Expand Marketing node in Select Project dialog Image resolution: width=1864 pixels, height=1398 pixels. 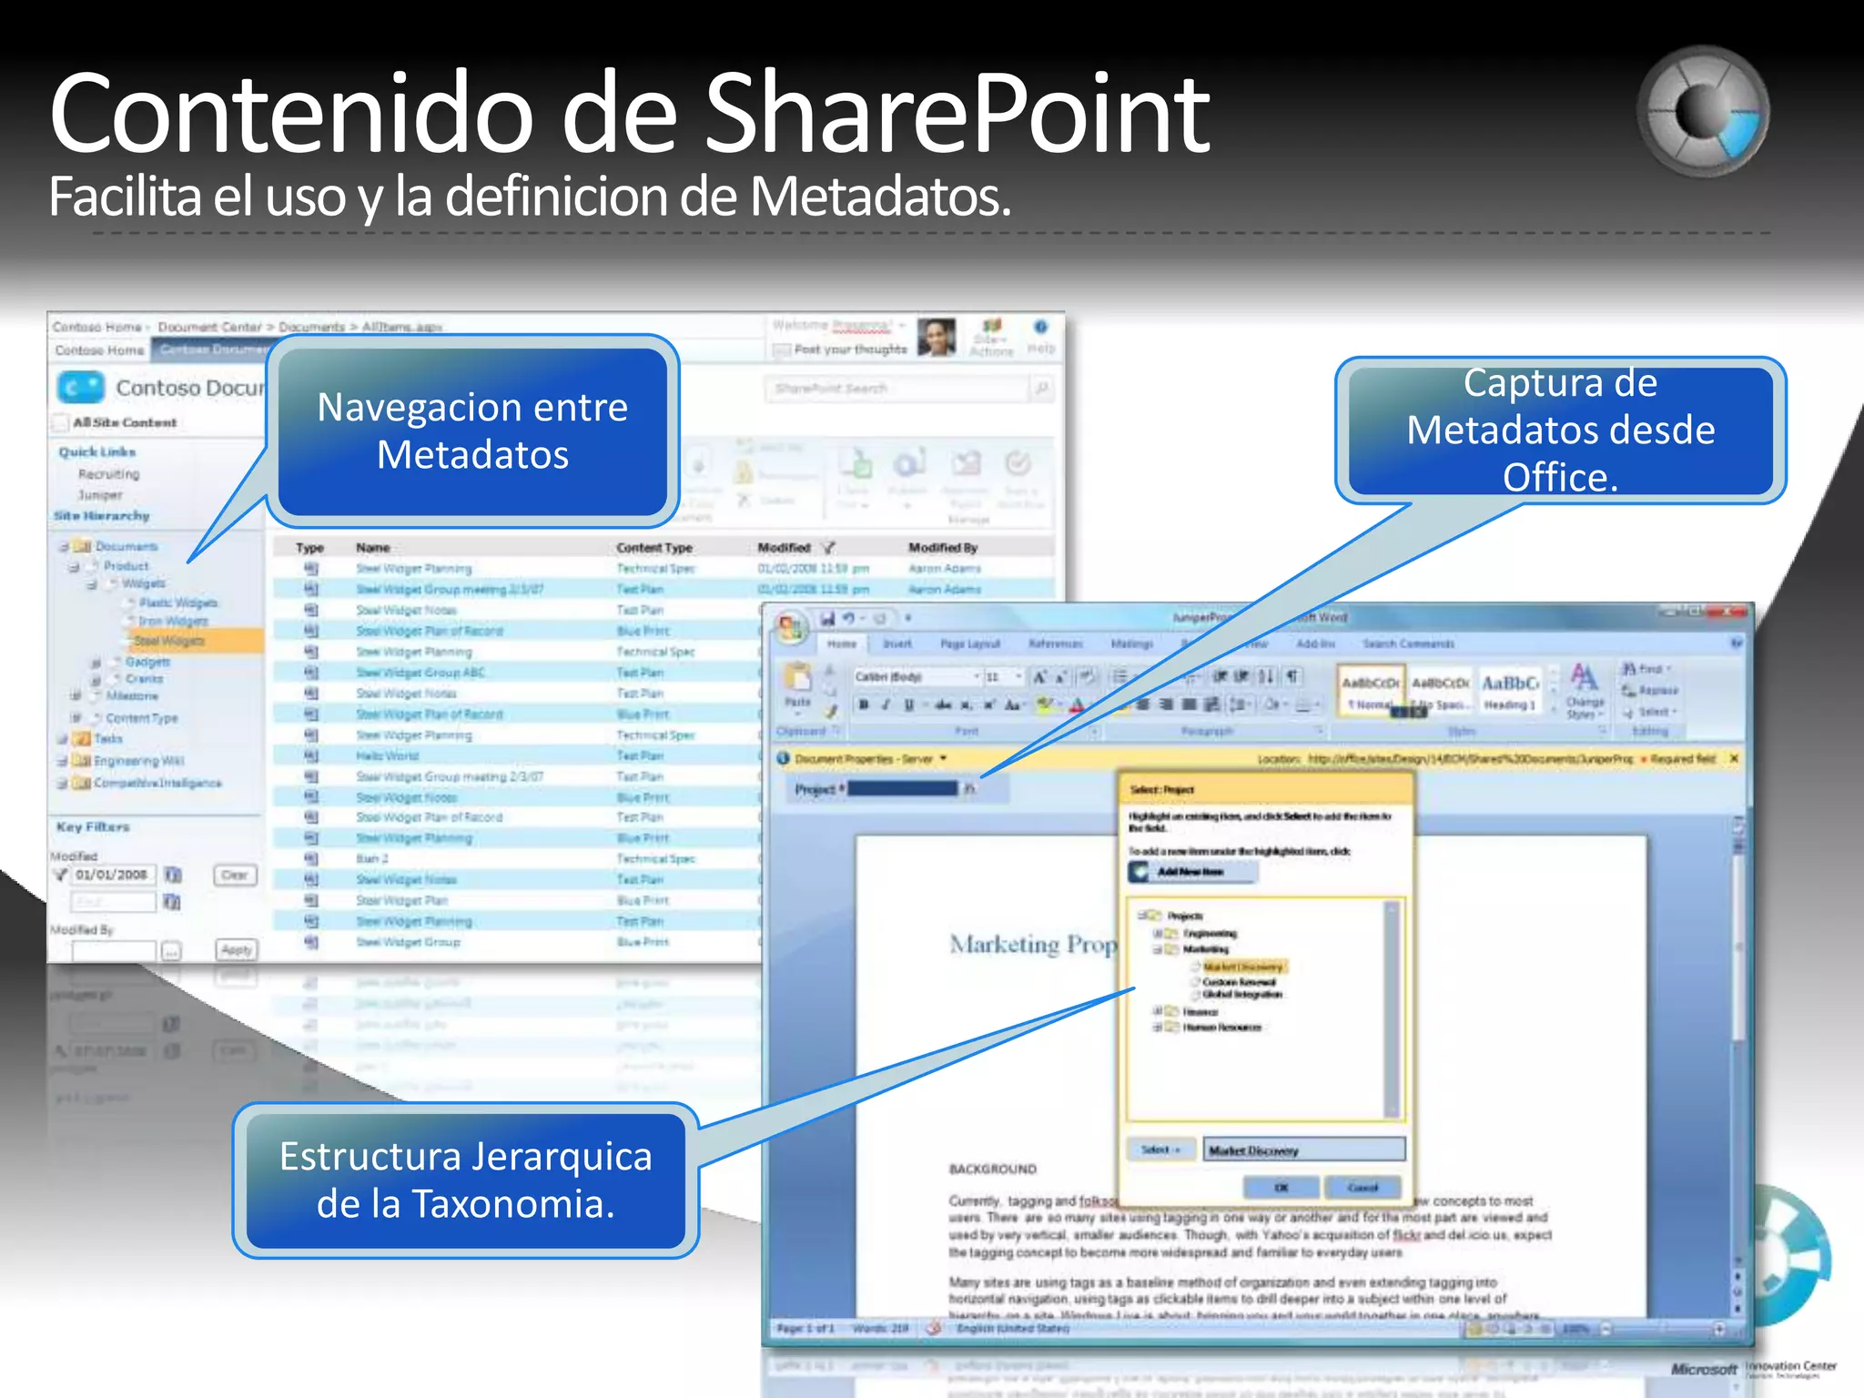[x=1158, y=949]
